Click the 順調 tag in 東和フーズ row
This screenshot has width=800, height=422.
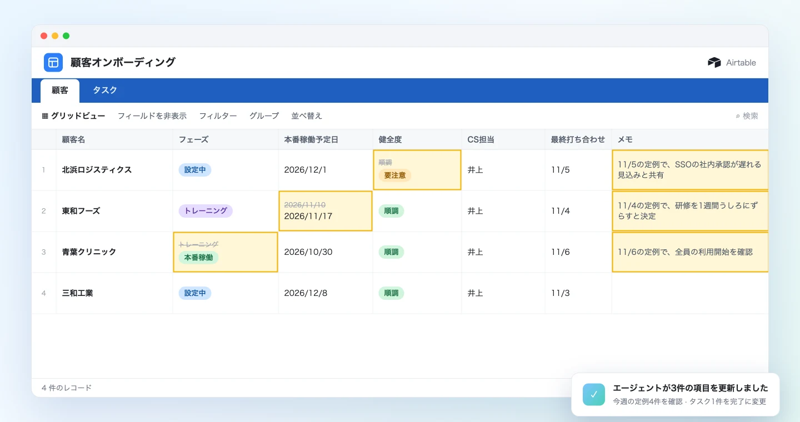[391, 211]
